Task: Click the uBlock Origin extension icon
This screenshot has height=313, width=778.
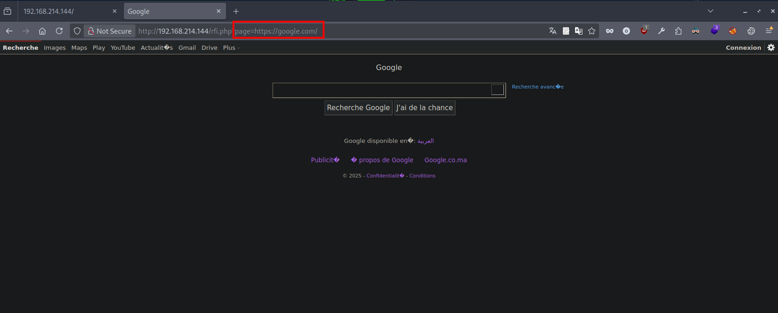Action: [644, 31]
